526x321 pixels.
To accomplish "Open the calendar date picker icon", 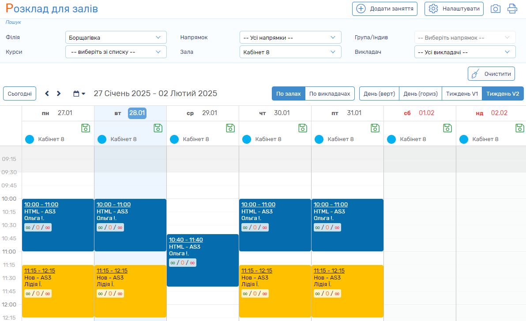I will (79, 93).
